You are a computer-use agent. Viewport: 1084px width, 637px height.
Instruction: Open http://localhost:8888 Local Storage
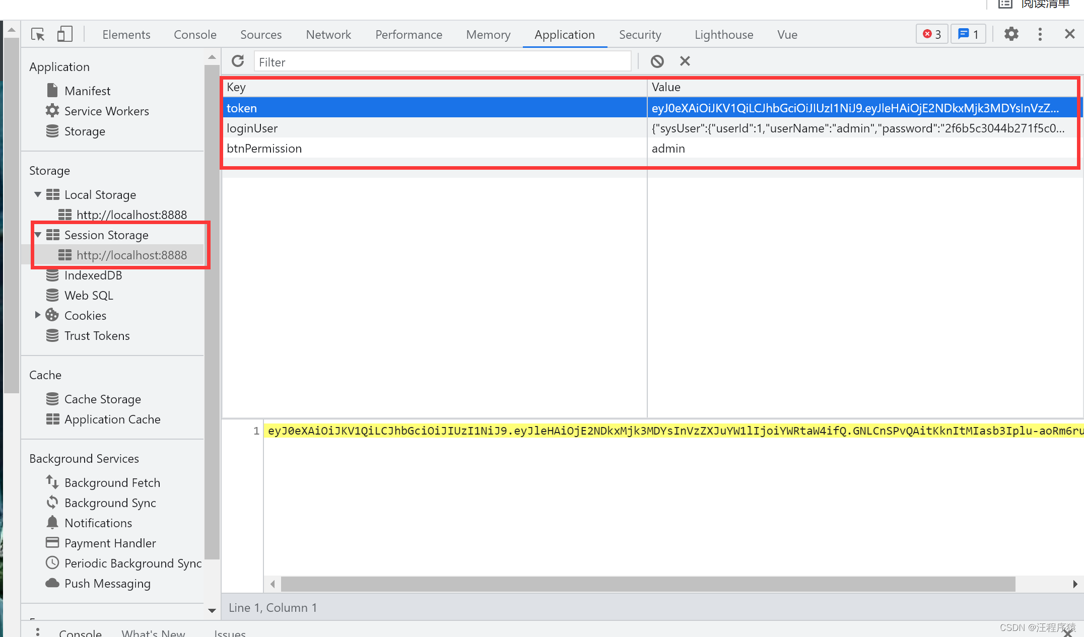point(133,215)
